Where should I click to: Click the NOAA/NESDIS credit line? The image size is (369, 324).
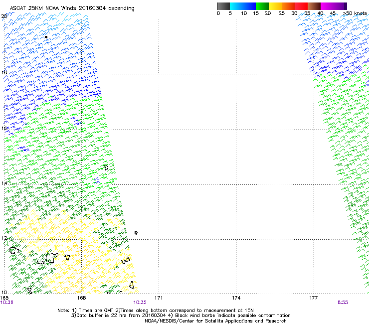coord(215,321)
